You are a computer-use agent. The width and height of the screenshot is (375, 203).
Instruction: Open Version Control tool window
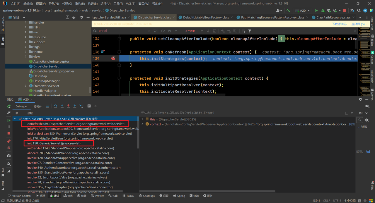[x=19, y=196]
